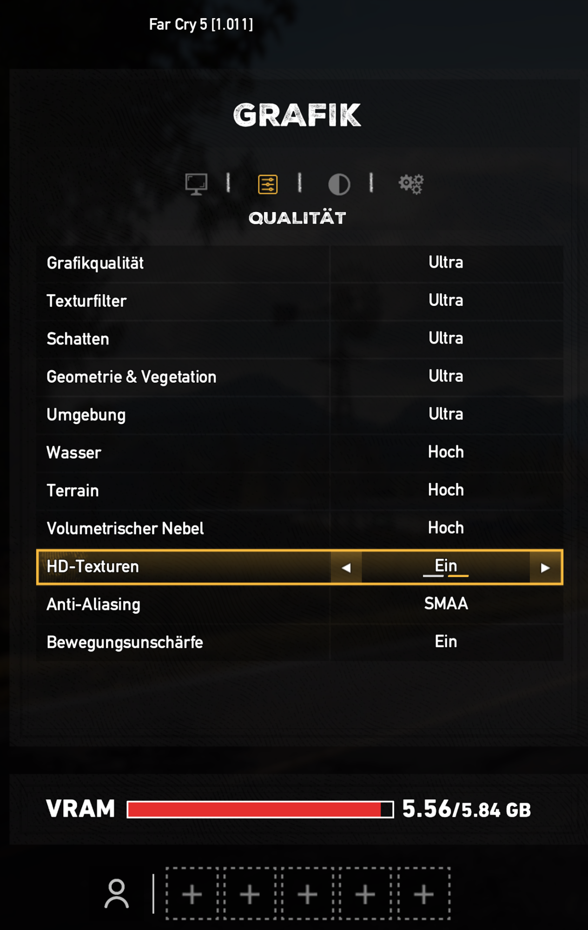
Task: Select the Wasser quality row
Action: click(x=299, y=452)
